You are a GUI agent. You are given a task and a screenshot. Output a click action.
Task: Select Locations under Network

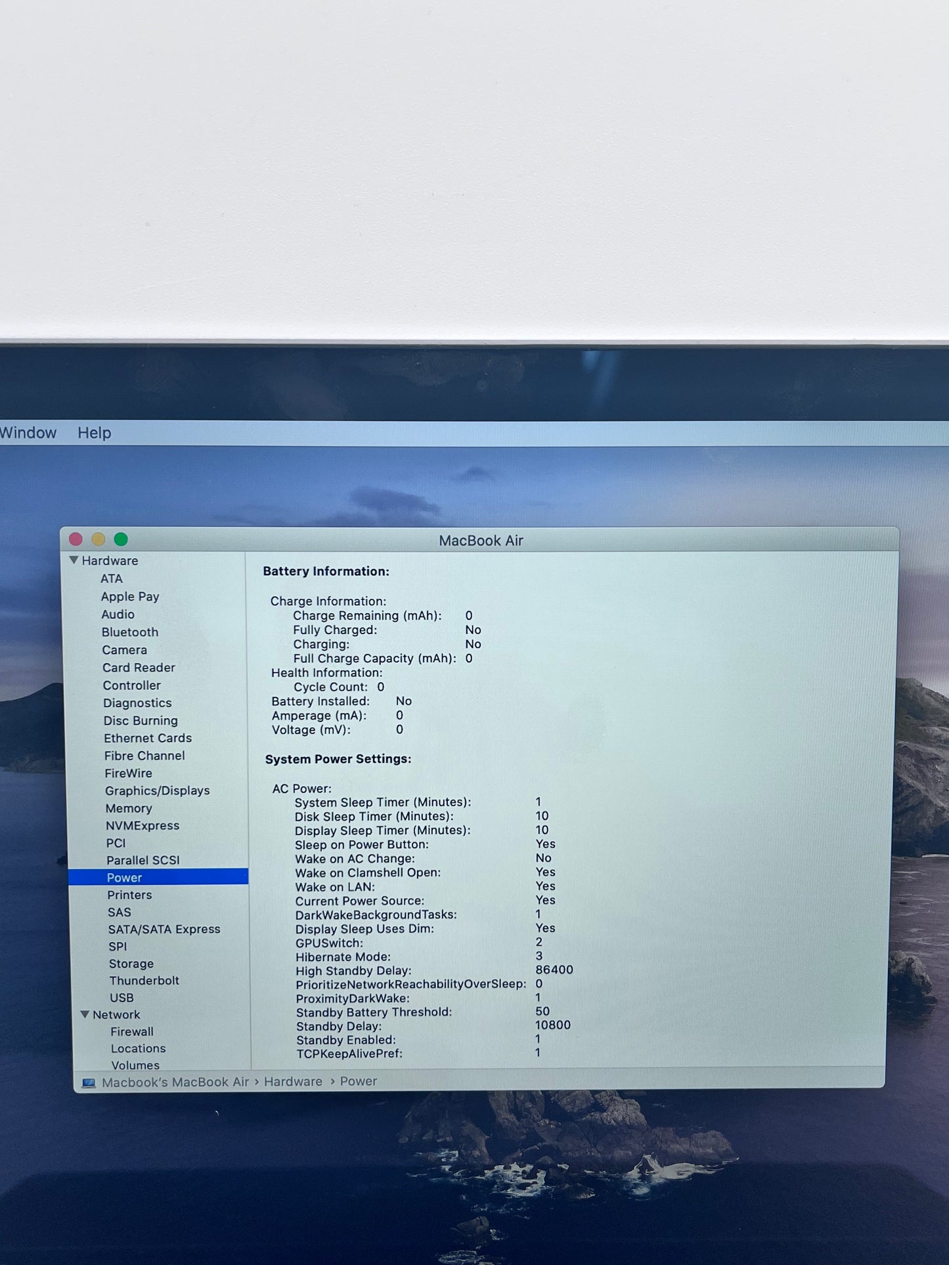coord(138,1048)
